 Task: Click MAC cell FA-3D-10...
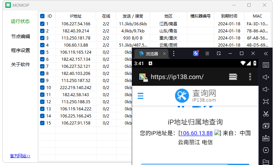click(x=257, y=24)
